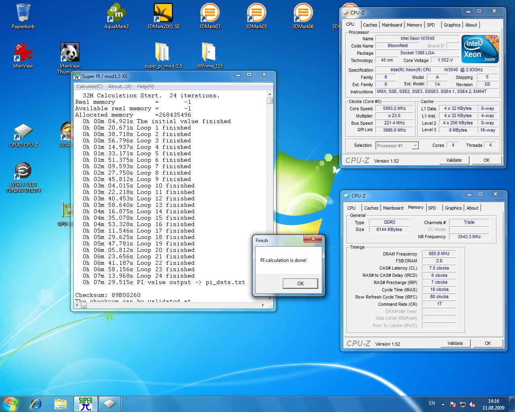Click the Core Voltage value 1.552 V
Viewport: 515px width, 412px height.
[445, 60]
